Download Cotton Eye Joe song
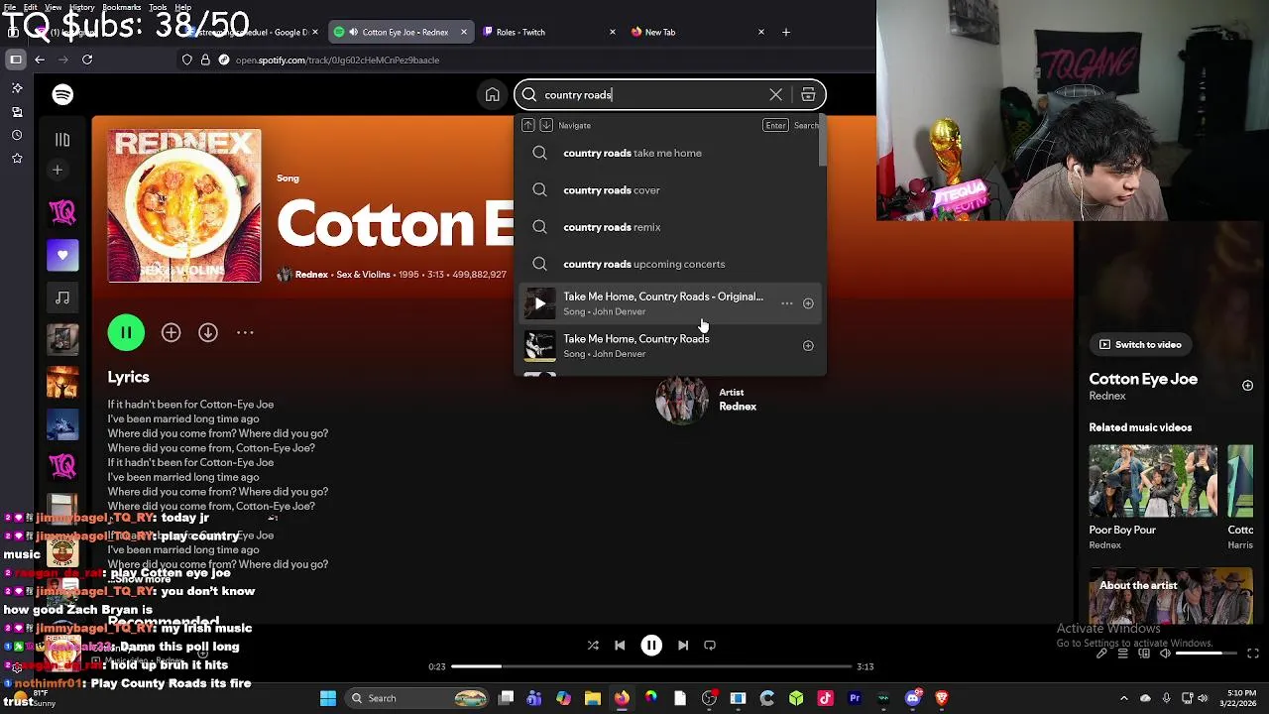1269x714 pixels. (x=207, y=333)
